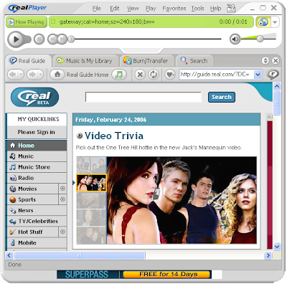Expand the address bar dropdown
The width and height of the screenshot is (287, 284).
pos(258,75)
